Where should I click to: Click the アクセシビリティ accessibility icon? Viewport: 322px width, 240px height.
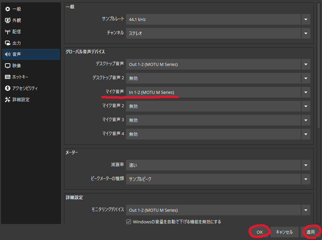[8, 88]
